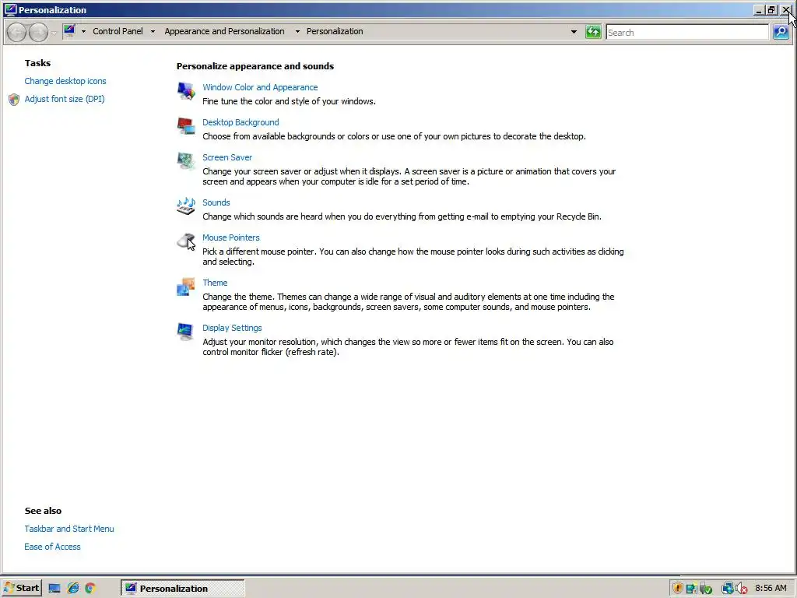
Task: Open the Screen Saver link
Action: [227, 157]
